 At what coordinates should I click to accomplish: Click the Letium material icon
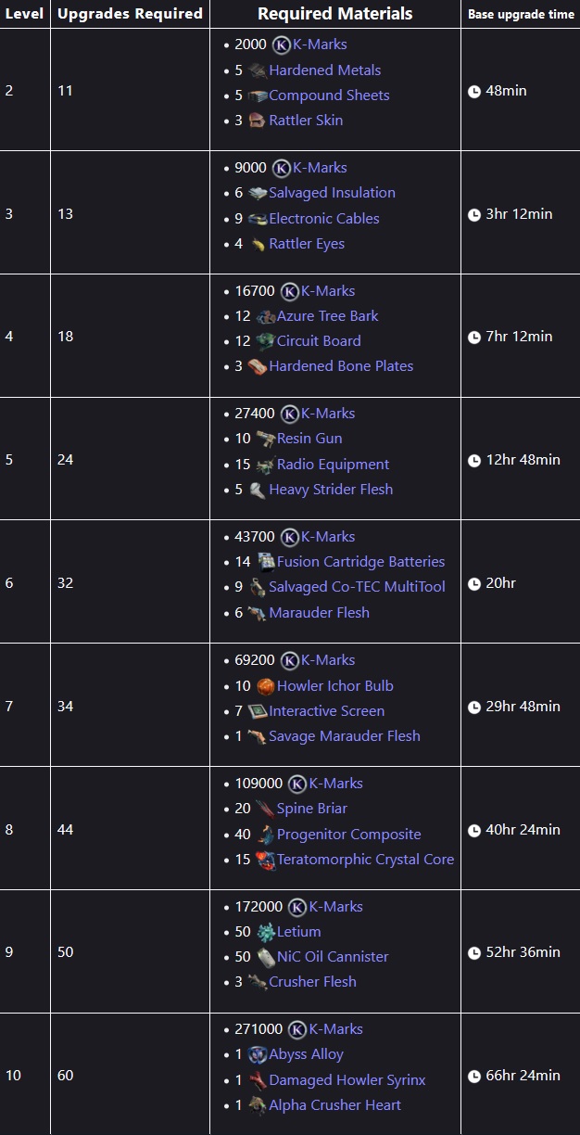click(265, 932)
